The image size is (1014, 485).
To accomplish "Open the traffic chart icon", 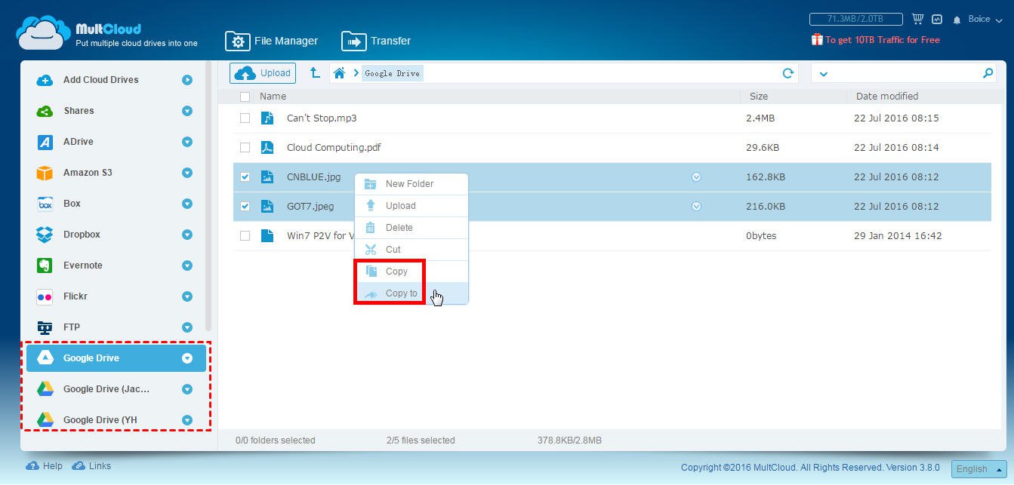I will (x=938, y=19).
